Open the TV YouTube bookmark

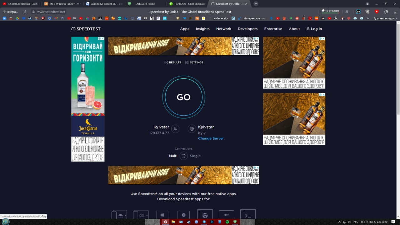72,18
